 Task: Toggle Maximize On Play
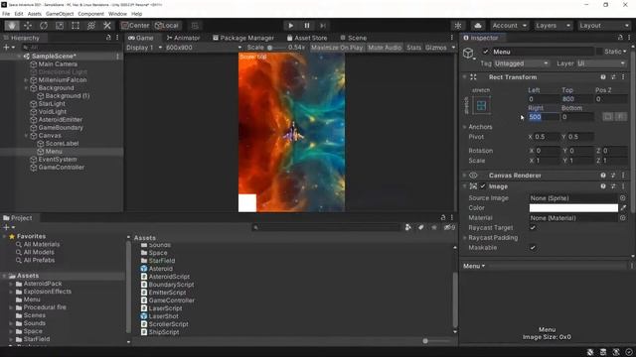point(337,48)
